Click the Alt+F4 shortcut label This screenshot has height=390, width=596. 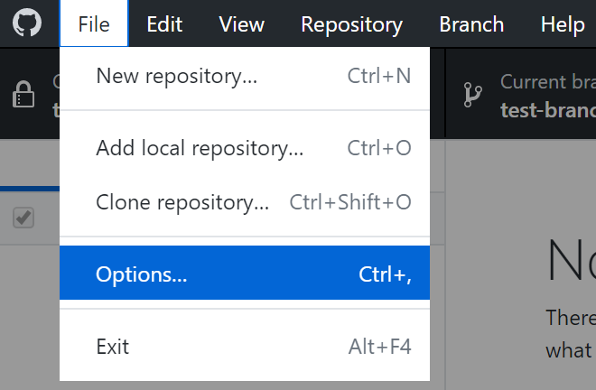tap(379, 347)
